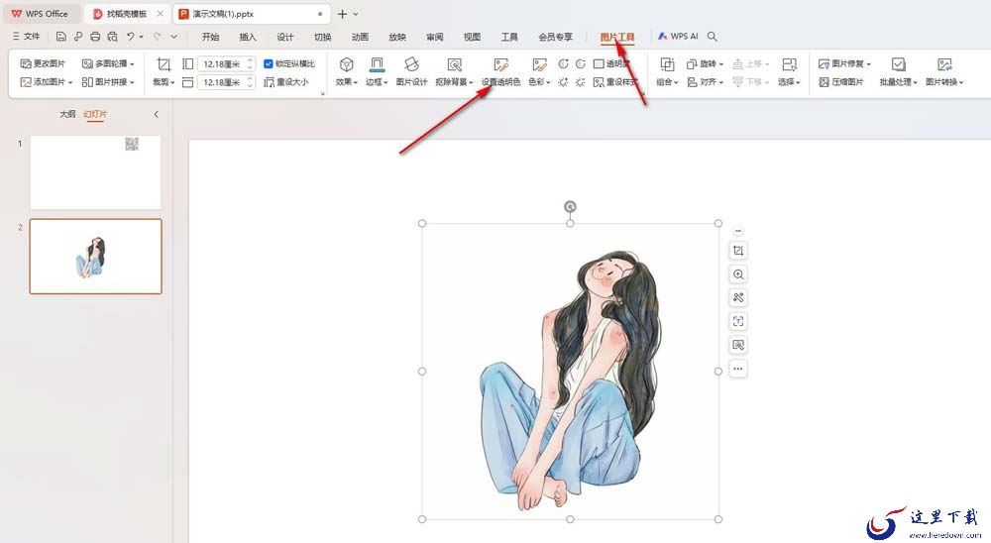Viewport: 991px width, 543px height.
Task: Toggle the 透明度 transparency option
Action: 611,63
